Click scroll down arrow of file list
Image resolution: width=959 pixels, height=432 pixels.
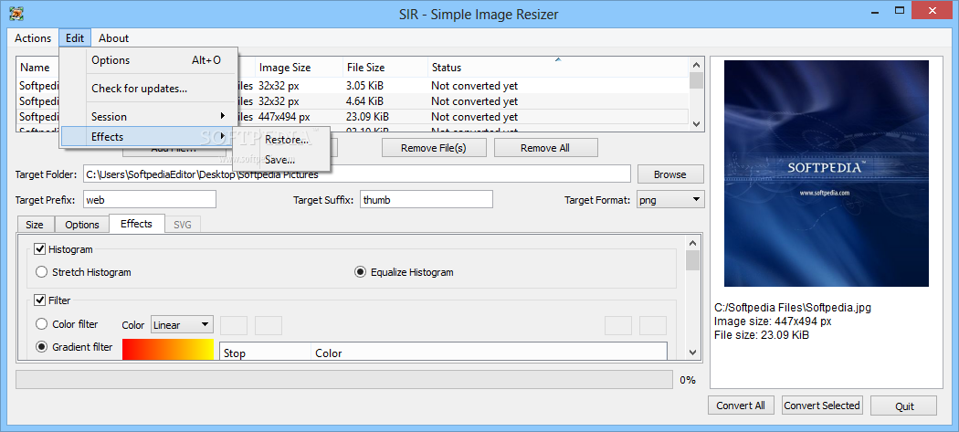coord(696,123)
